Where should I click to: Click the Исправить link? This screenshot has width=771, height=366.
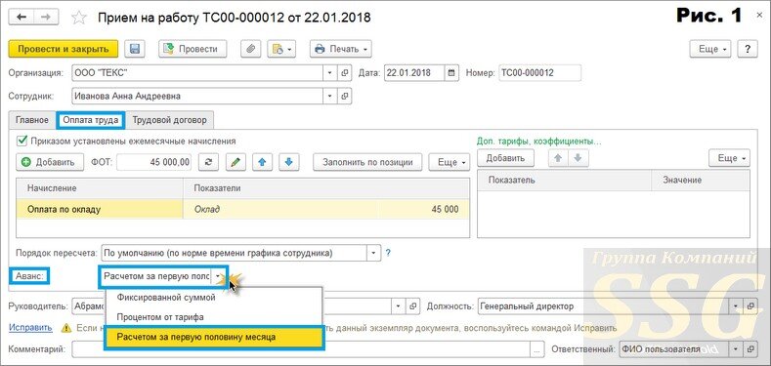(30, 328)
